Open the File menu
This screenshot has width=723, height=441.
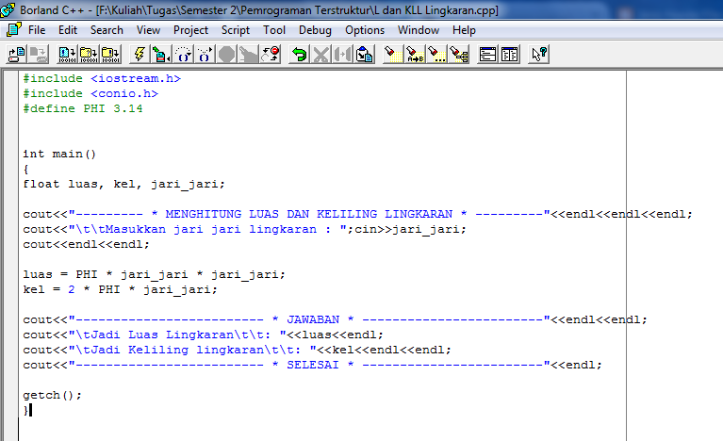pos(37,30)
